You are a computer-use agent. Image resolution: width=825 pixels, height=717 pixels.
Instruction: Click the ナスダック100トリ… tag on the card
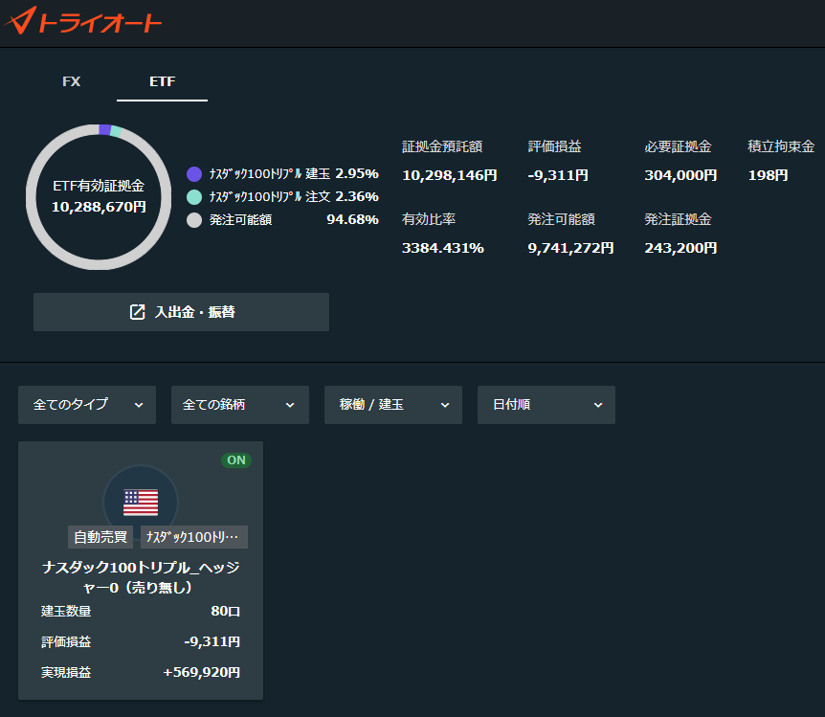(194, 537)
